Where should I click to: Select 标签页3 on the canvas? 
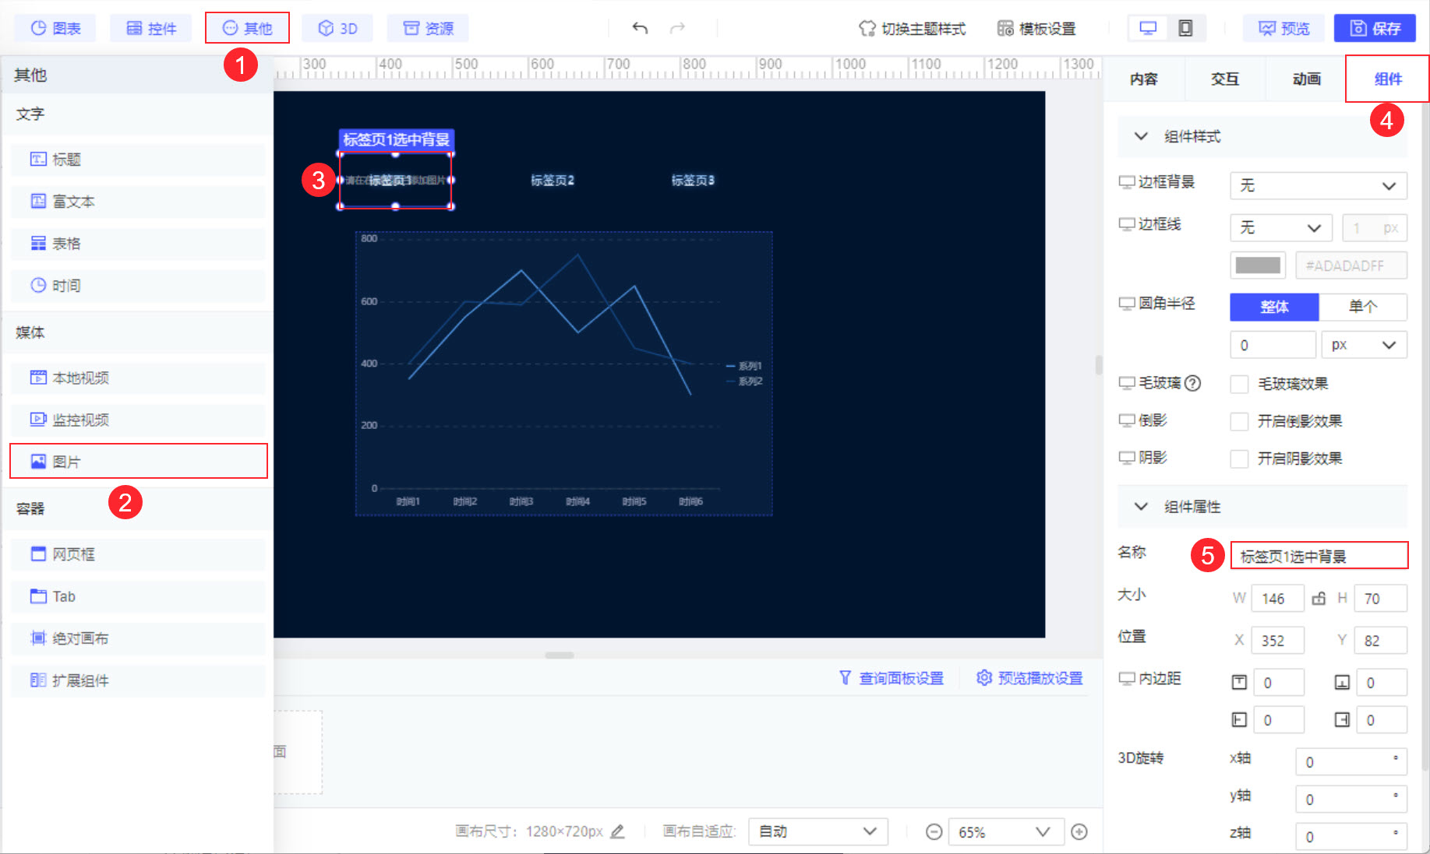[693, 181]
